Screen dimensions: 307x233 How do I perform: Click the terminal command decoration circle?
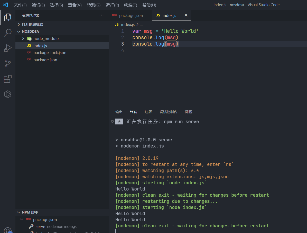tap(112, 121)
